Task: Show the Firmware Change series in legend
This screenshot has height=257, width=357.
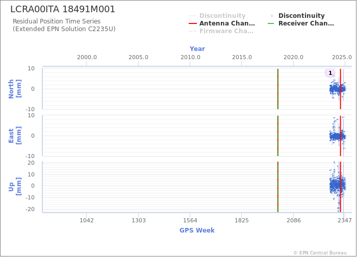Action: [221, 31]
